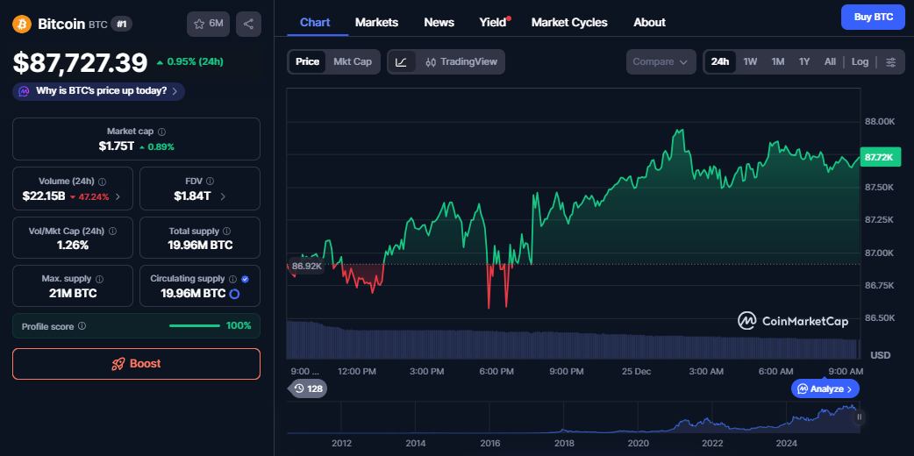Switch chart to Mkt Cap view

353,62
